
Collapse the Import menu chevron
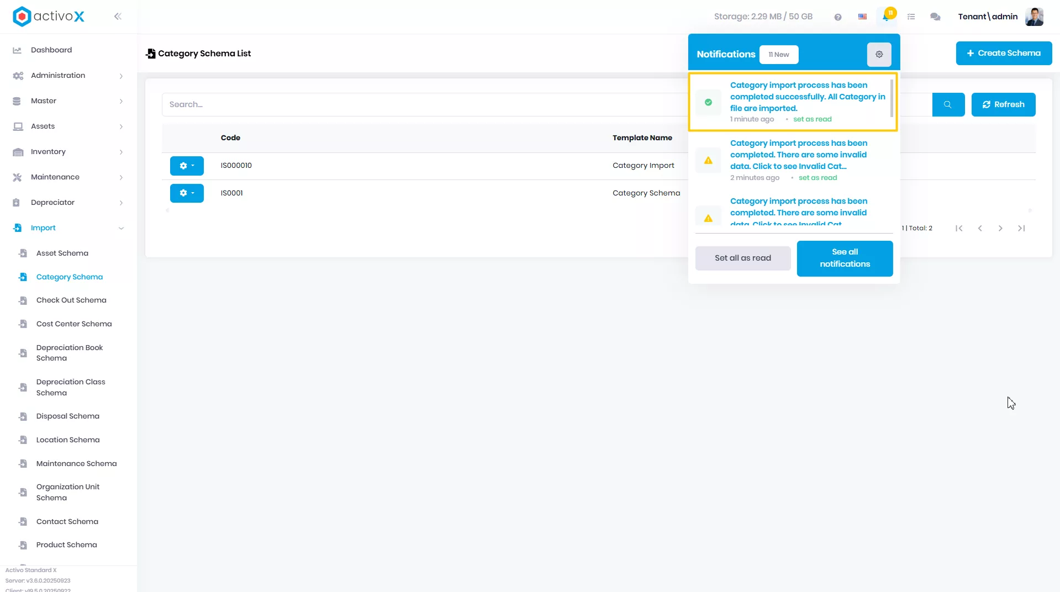click(121, 228)
